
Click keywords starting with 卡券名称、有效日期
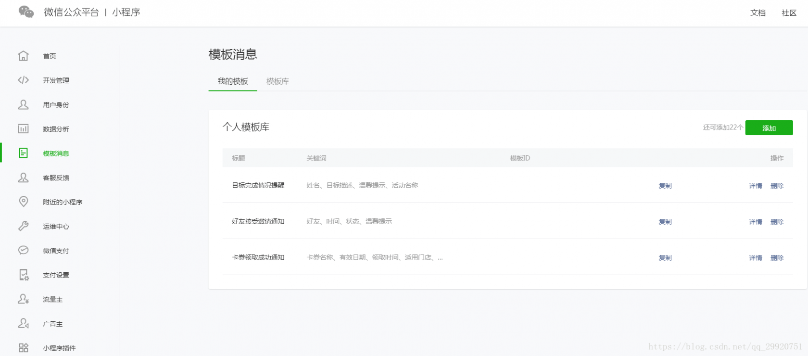375,257
